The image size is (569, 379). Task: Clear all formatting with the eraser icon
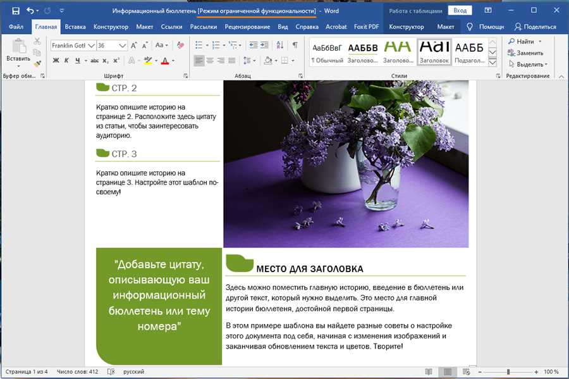180,46
